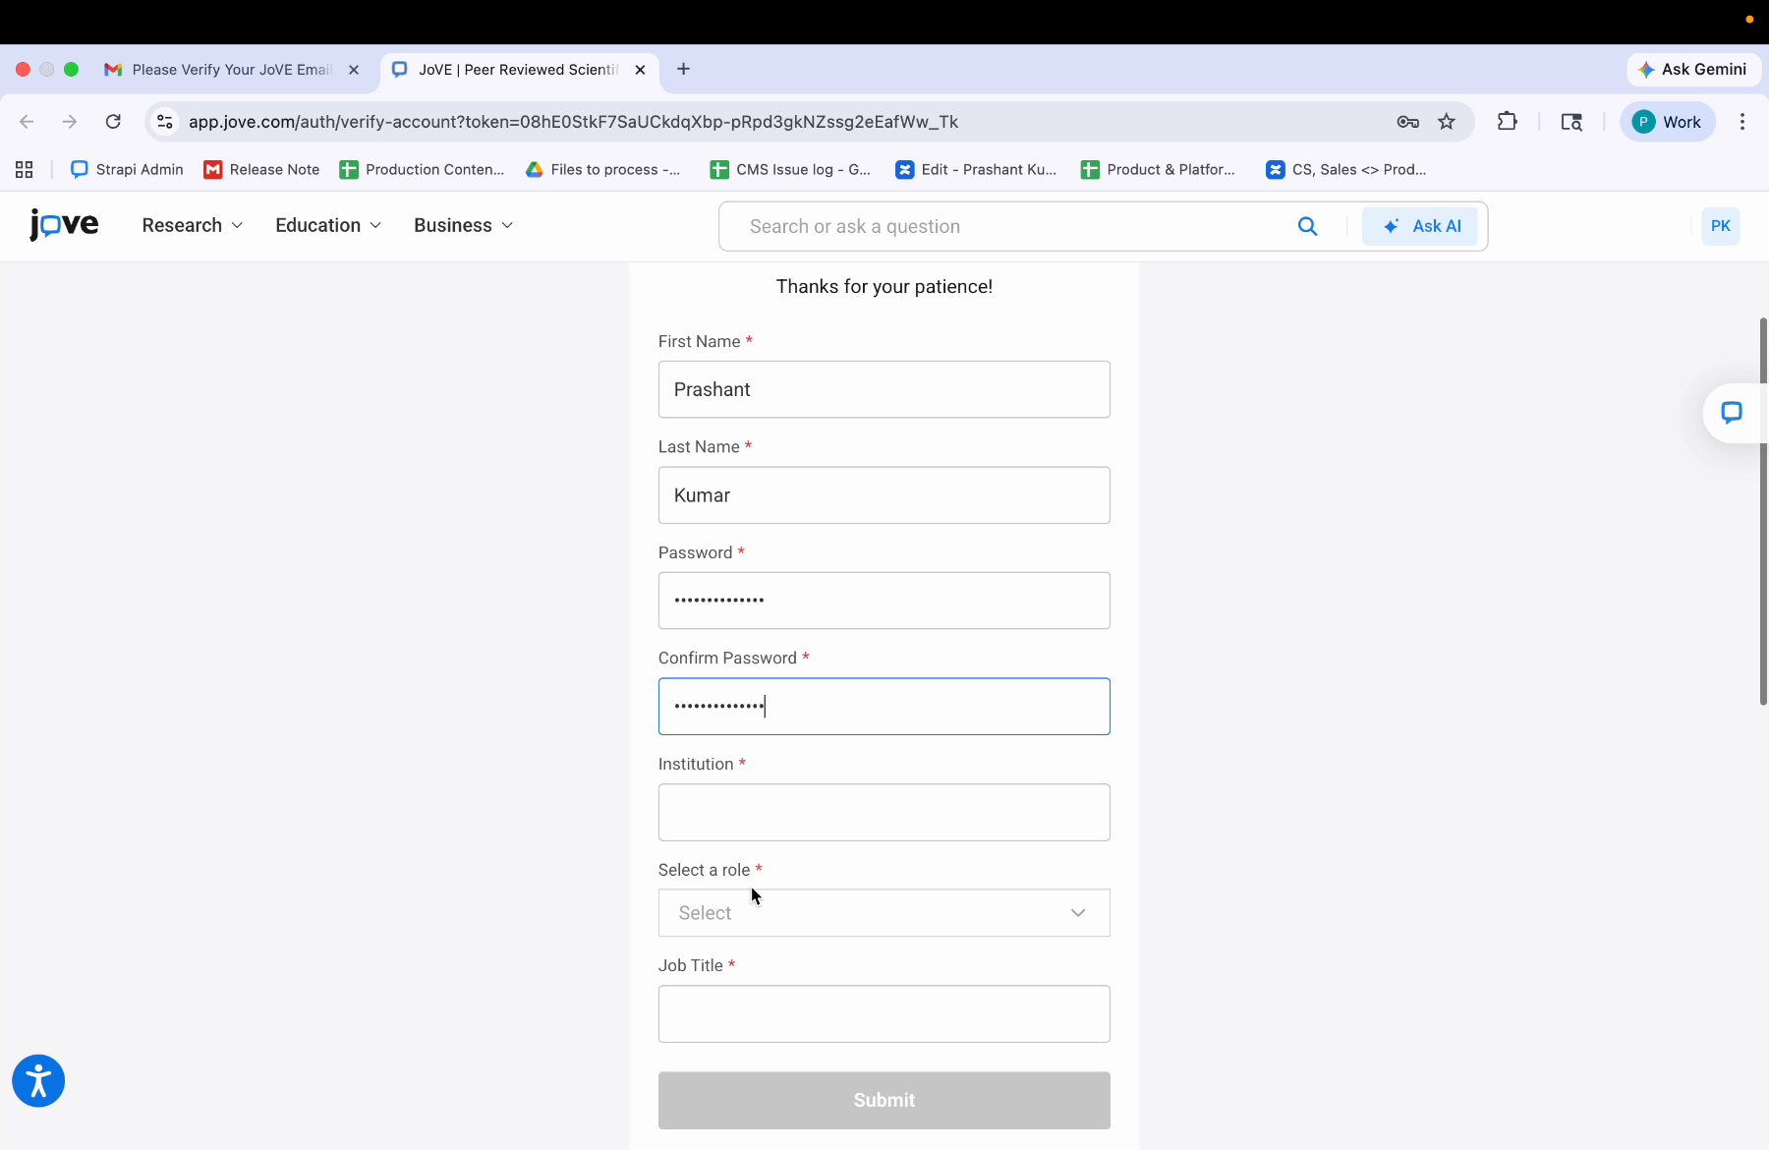The height and width of the screenshot is (1150, 1769).
Task: Open the accessibility widget at bottom left
Action: pyautogui.click(x=37, y=1080)
